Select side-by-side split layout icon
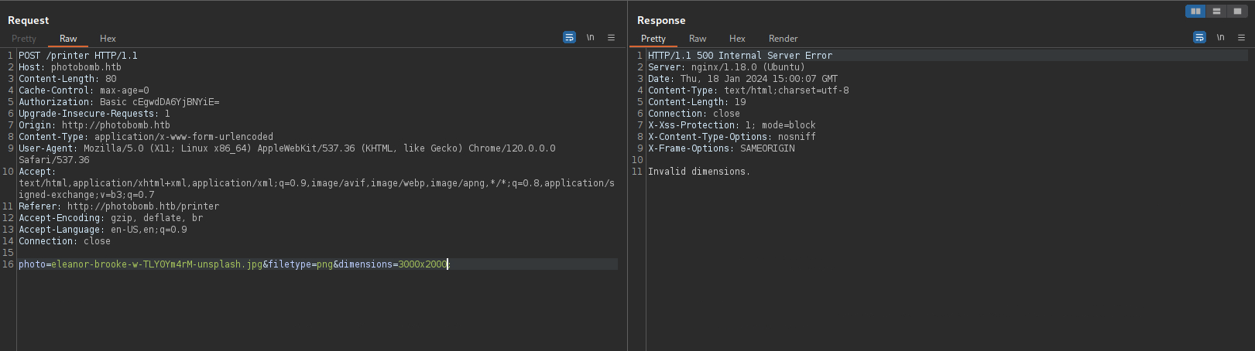1255x351 pixels. 1195,11
